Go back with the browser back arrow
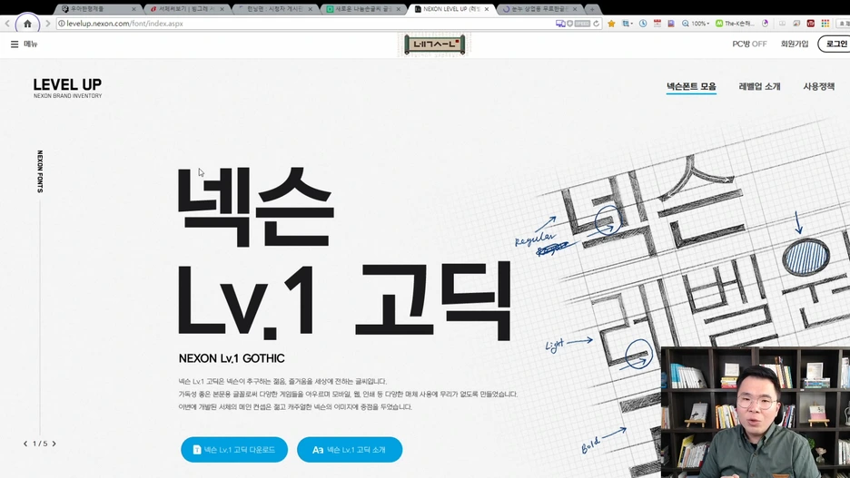This screenshot has width=850, height=478. click(x=7, y=24)
